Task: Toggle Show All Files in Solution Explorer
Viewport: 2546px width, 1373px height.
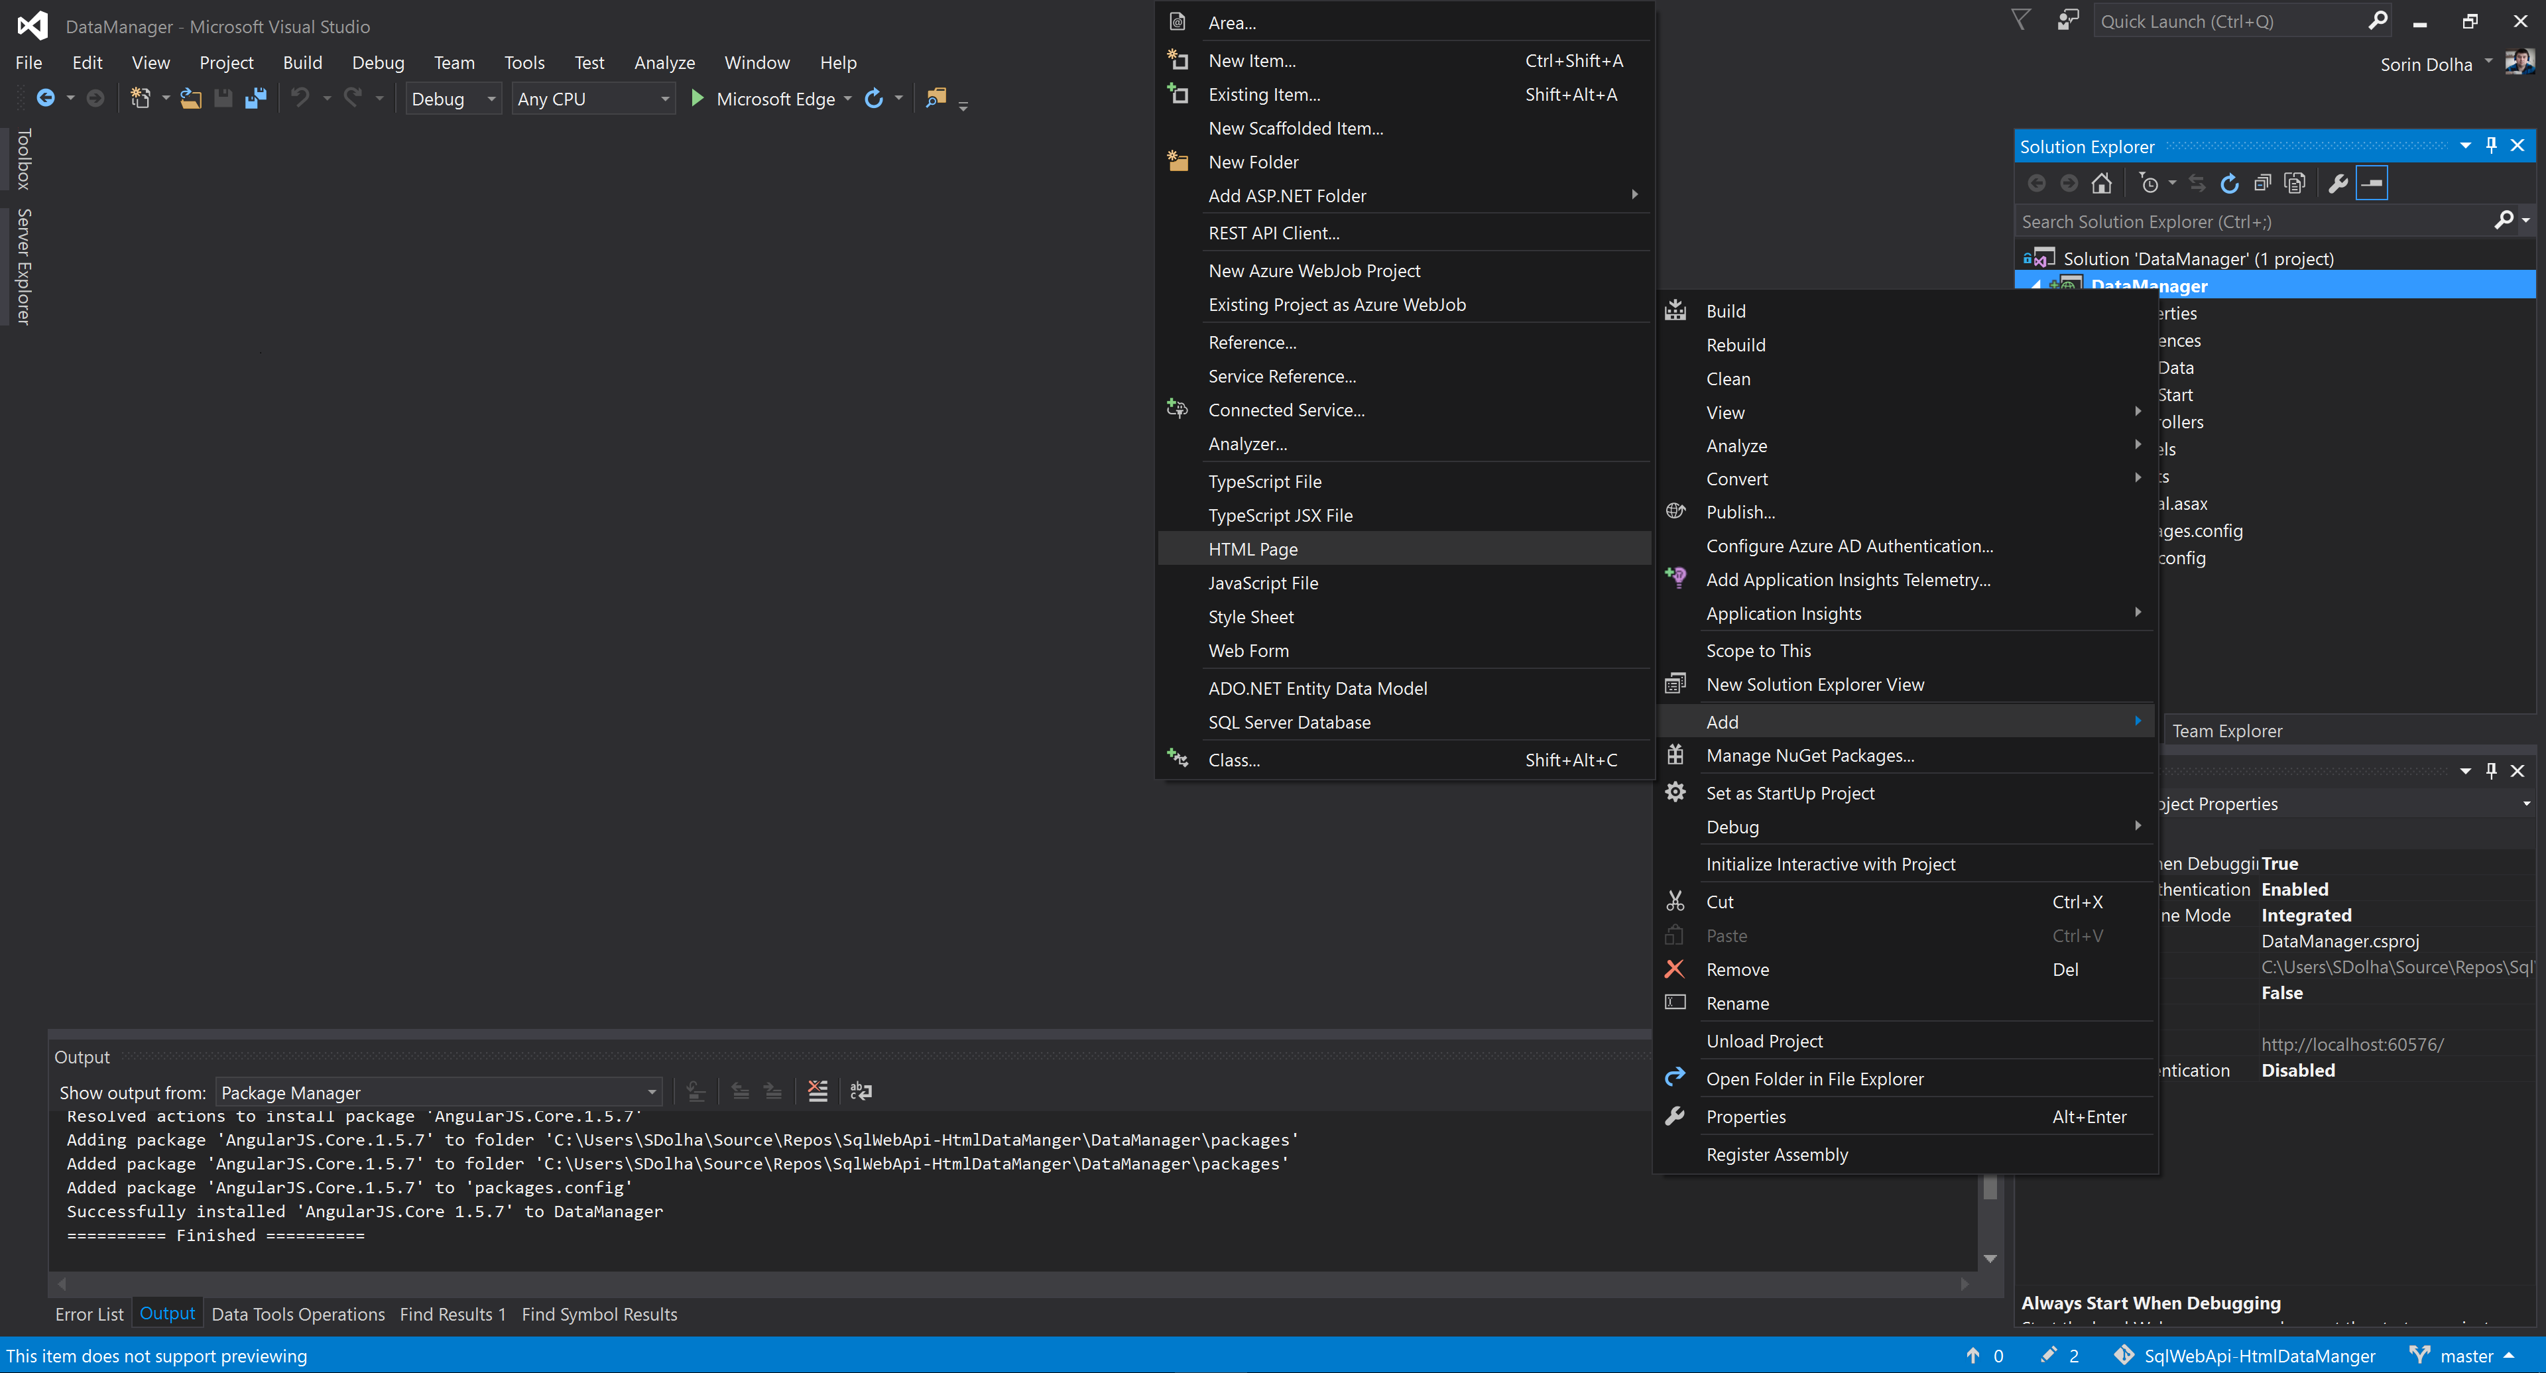Action: (x=2295, y=183)
